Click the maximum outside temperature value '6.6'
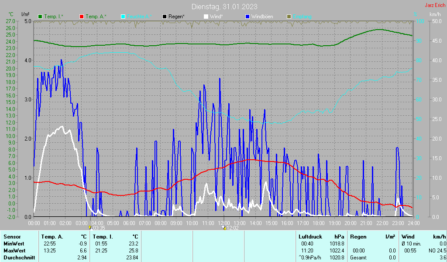 point(83,251)
